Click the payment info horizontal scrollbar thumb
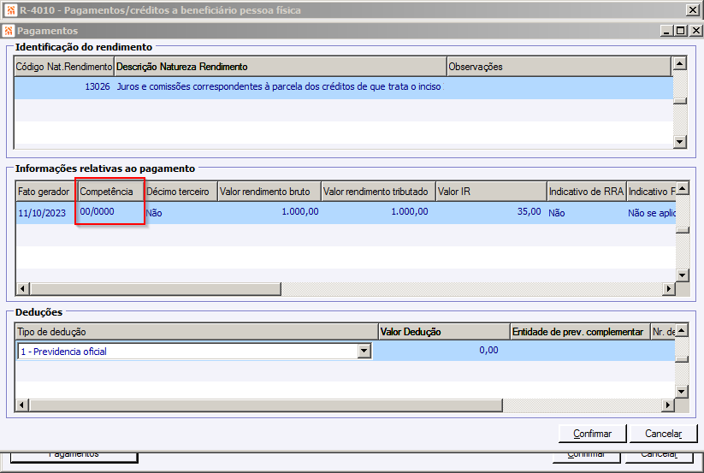 (156, 288)
